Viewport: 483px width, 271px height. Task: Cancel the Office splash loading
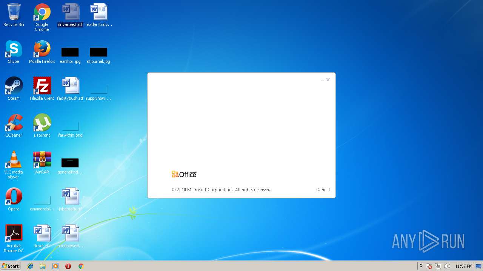323,190
